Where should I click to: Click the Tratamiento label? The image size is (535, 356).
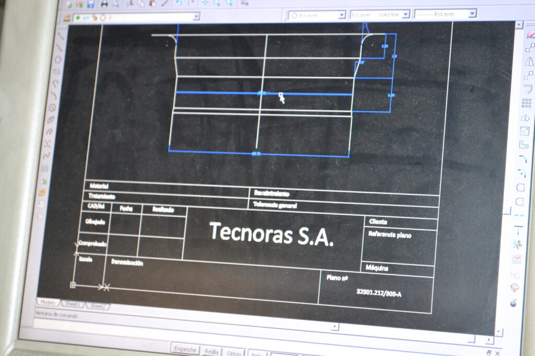pyautogui.click(x=102, y=196)
